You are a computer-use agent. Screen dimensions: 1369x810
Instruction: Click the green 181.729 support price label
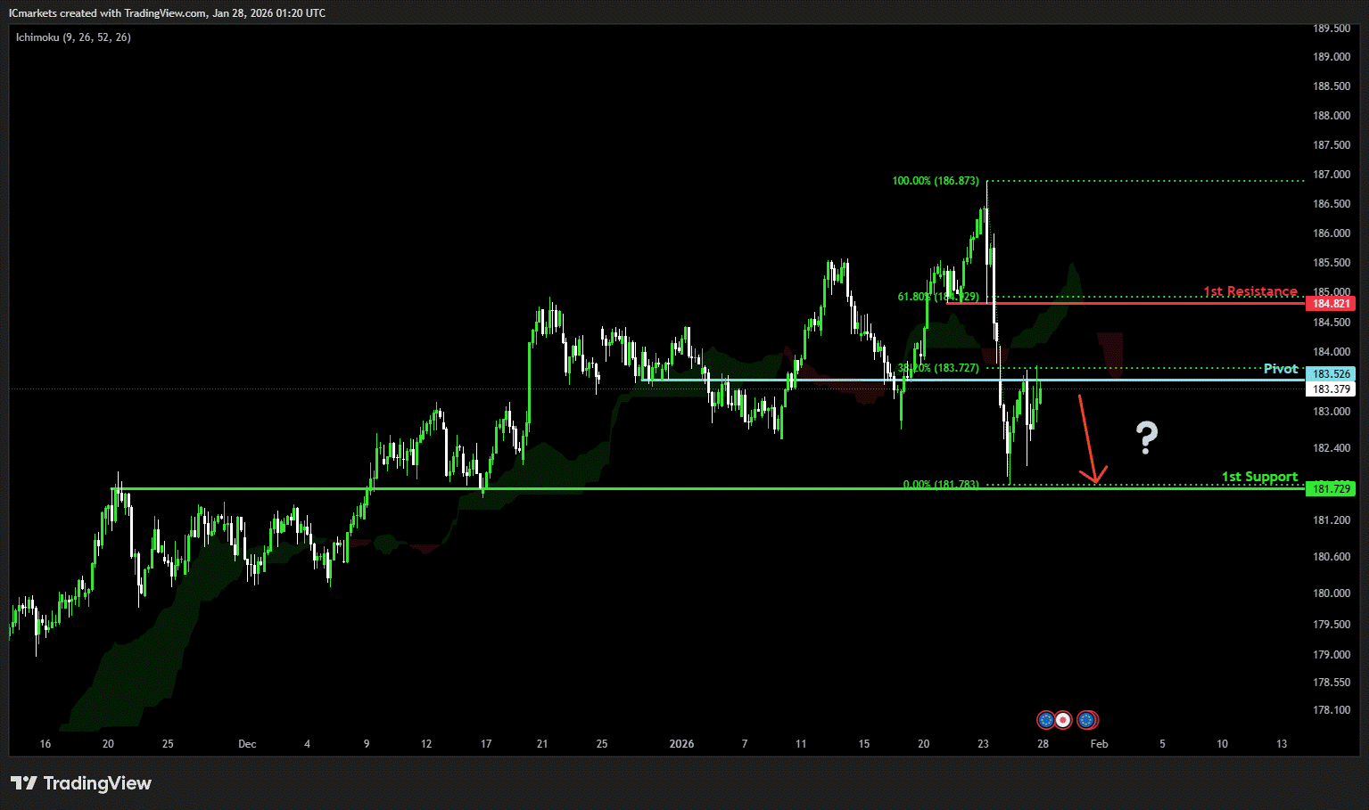pyautogui.click(x=1330, y=489)
